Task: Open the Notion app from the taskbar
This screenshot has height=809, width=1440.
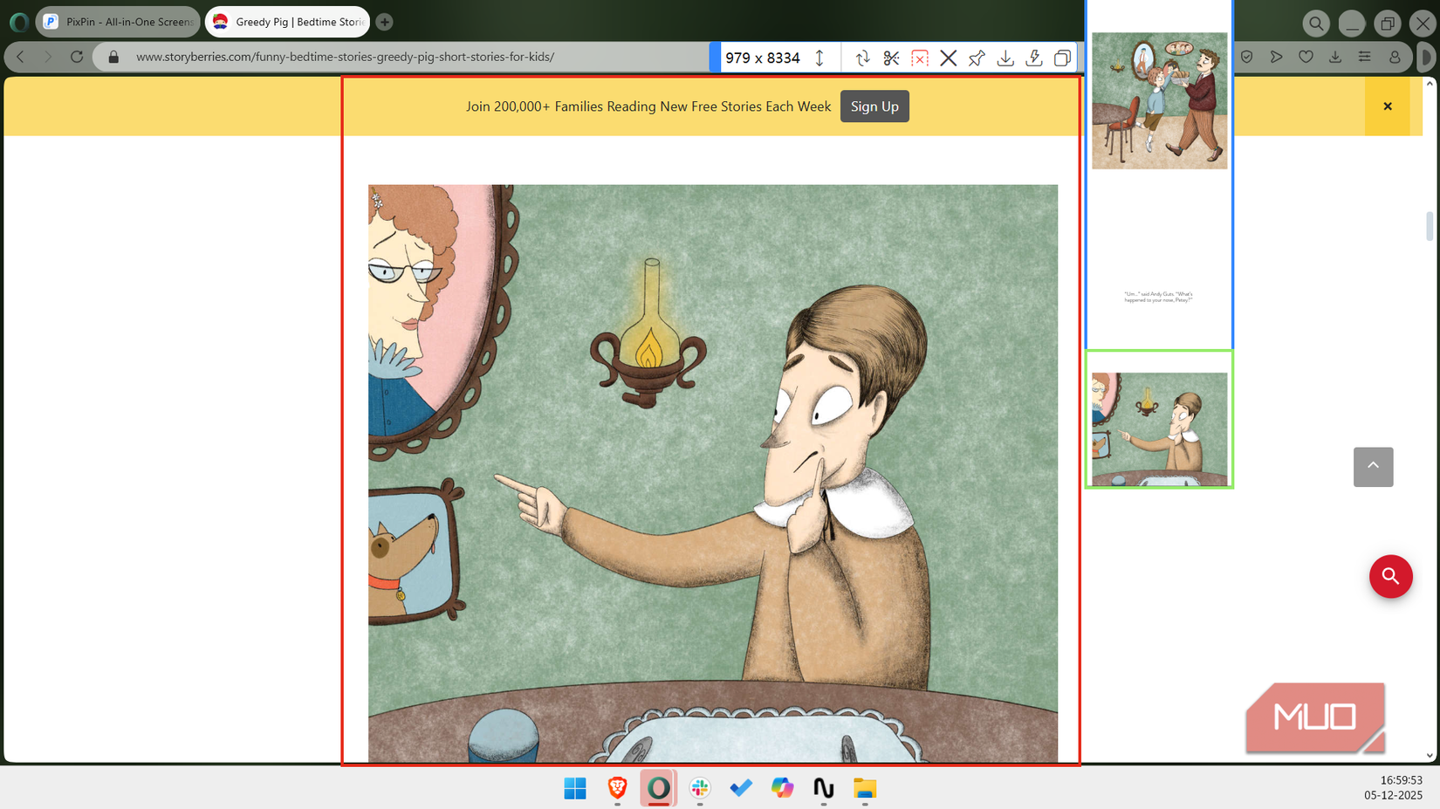Action: point(824,788)
